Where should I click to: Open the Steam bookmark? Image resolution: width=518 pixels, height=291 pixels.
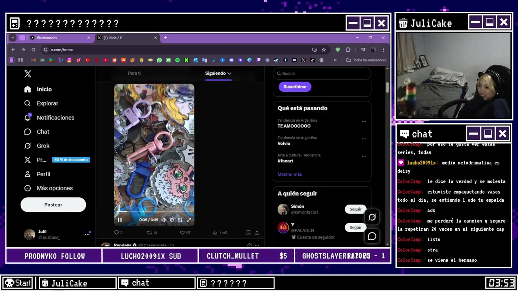(x=276, y=60)
